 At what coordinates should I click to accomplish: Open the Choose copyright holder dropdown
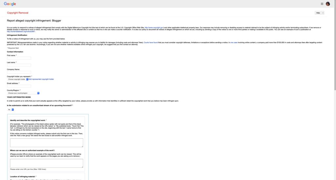coord(18,79)
